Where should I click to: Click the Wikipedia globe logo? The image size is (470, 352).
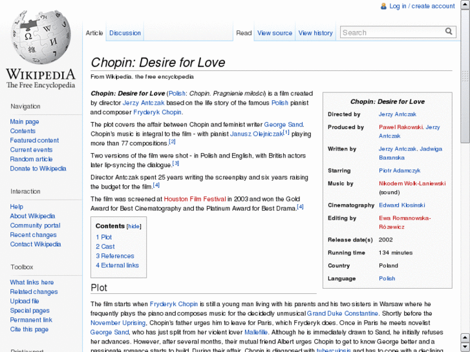click(x=41, y=37)
